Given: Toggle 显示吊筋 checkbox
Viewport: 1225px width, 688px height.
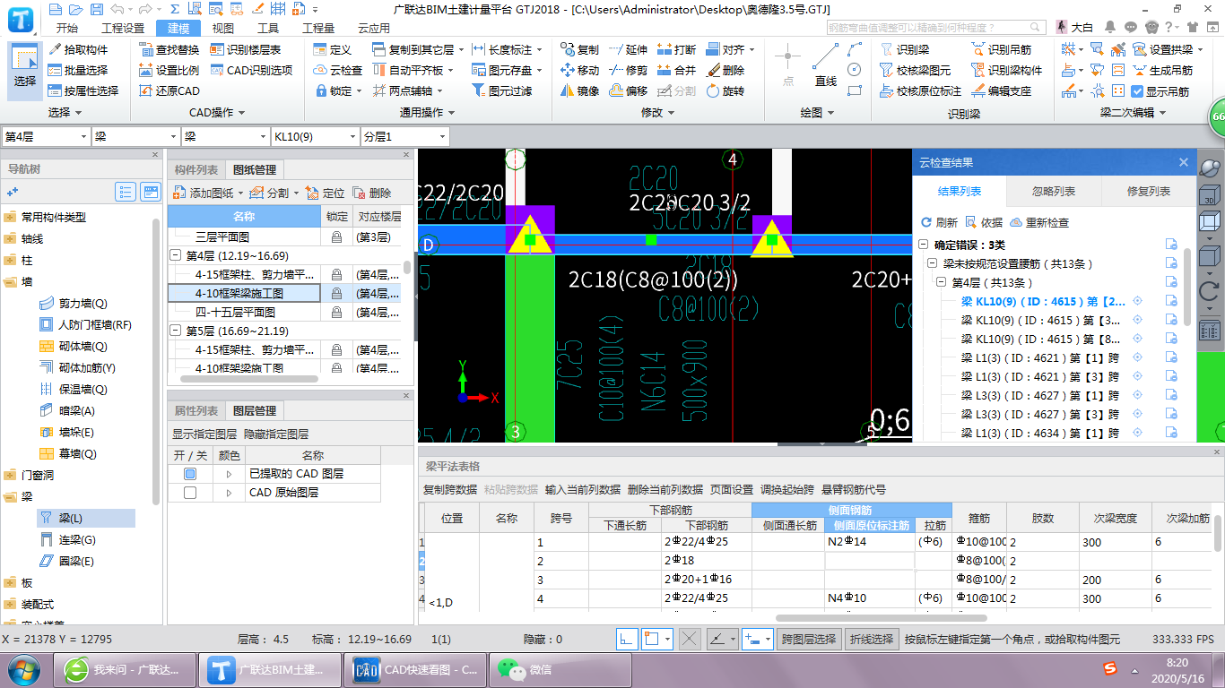Looking at the screenshot, I should (x=1137, y=91).
